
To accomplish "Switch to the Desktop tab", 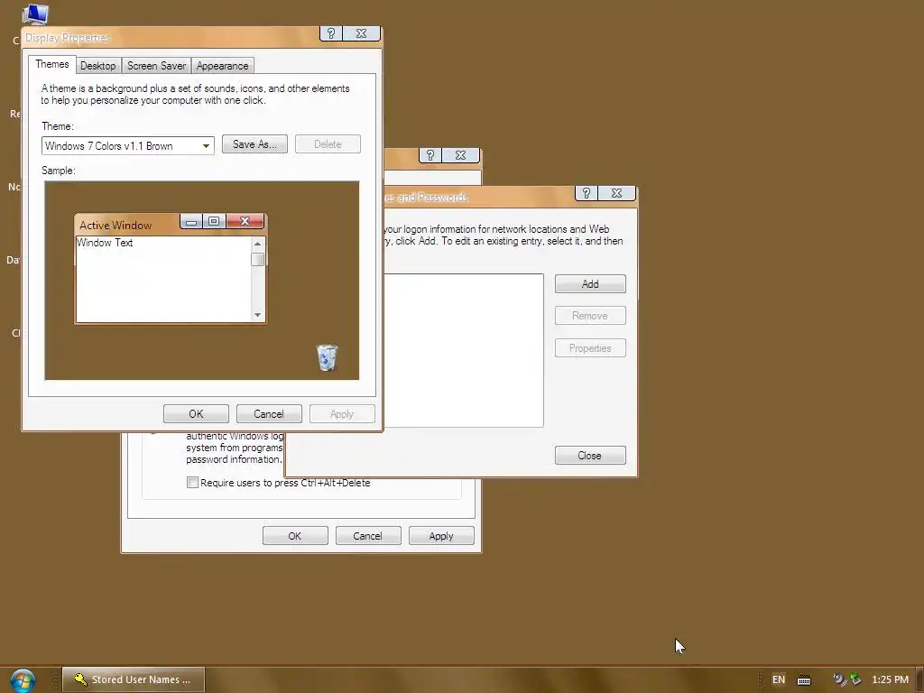I will tap(97, 65).
